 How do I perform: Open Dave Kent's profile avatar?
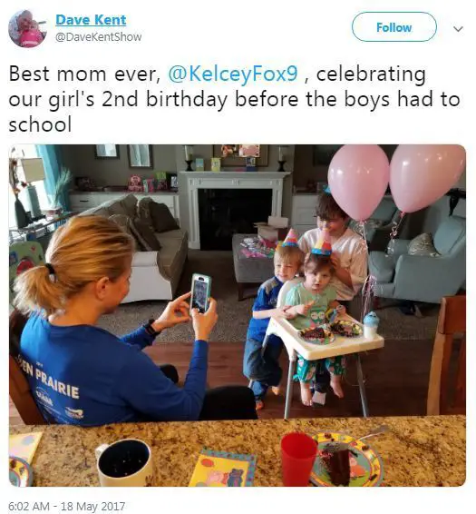27,28
